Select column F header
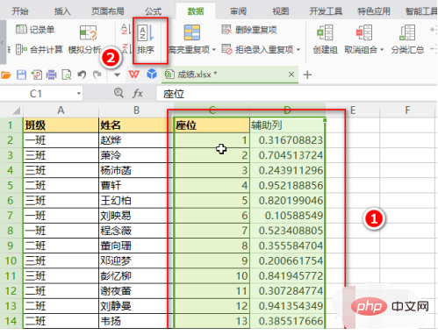The image size is (438, 335). (x=407, y=110)
